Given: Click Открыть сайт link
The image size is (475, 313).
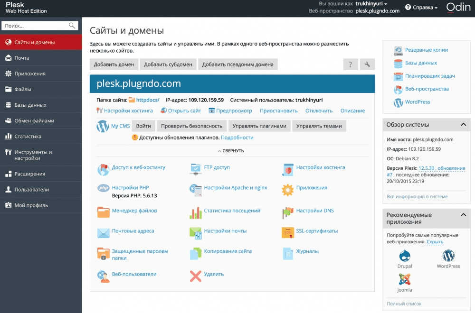Looking at the screenshot, I should pyautogui.click(x=184, y=110).
